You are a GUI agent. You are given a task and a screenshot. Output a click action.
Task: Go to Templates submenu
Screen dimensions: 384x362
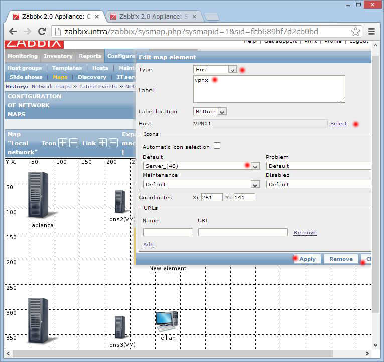[67, 68]
